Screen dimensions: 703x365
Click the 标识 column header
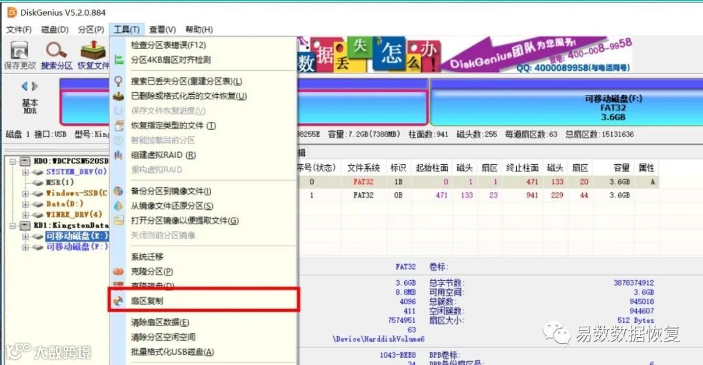(x=398, y=168)
